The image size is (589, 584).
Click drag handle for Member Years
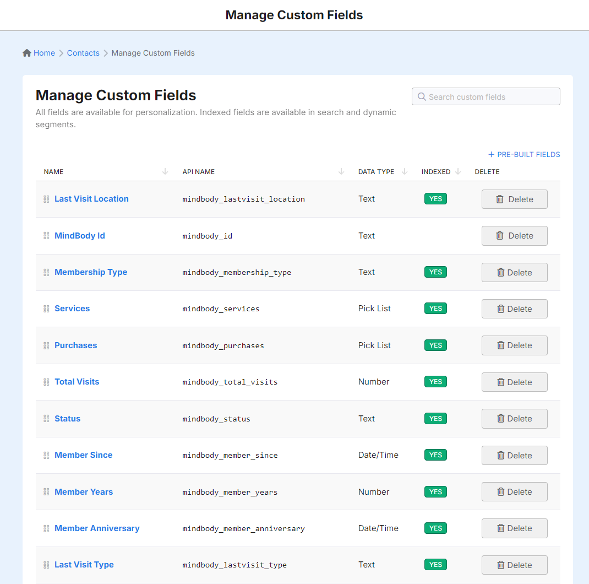coord(46,492)
